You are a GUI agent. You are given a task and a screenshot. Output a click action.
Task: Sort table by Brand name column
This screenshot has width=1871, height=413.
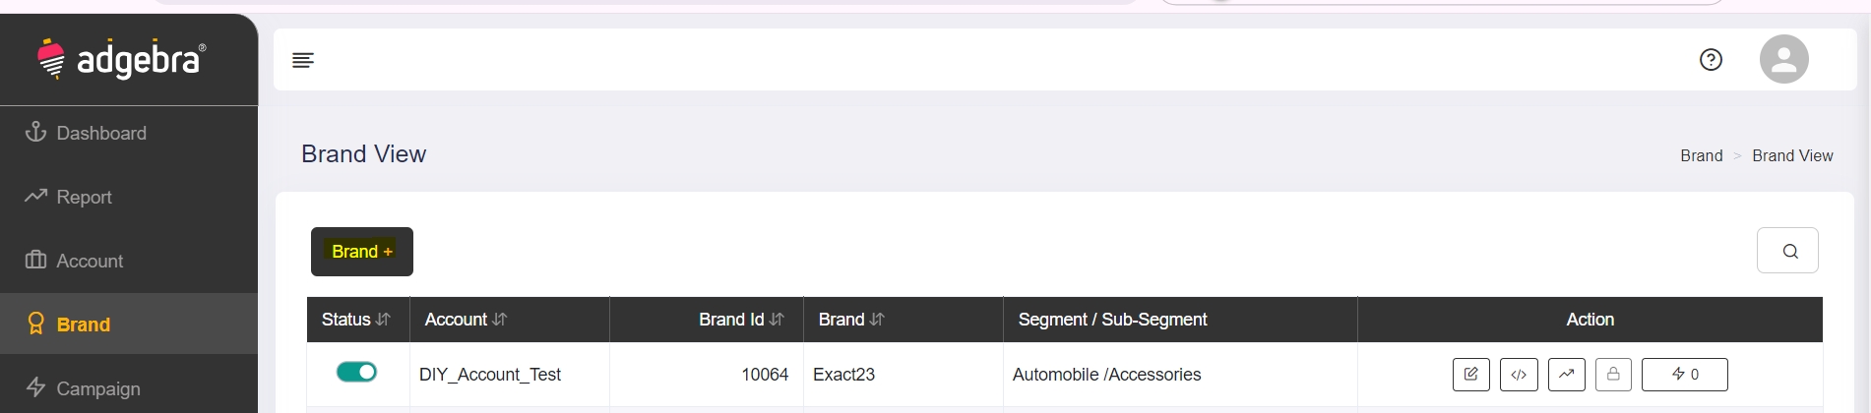(877, 320)
